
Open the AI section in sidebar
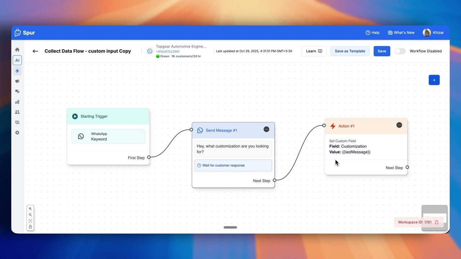click(17, 60)
